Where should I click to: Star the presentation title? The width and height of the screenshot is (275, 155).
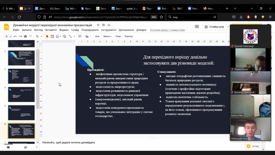tap(98, 25)
